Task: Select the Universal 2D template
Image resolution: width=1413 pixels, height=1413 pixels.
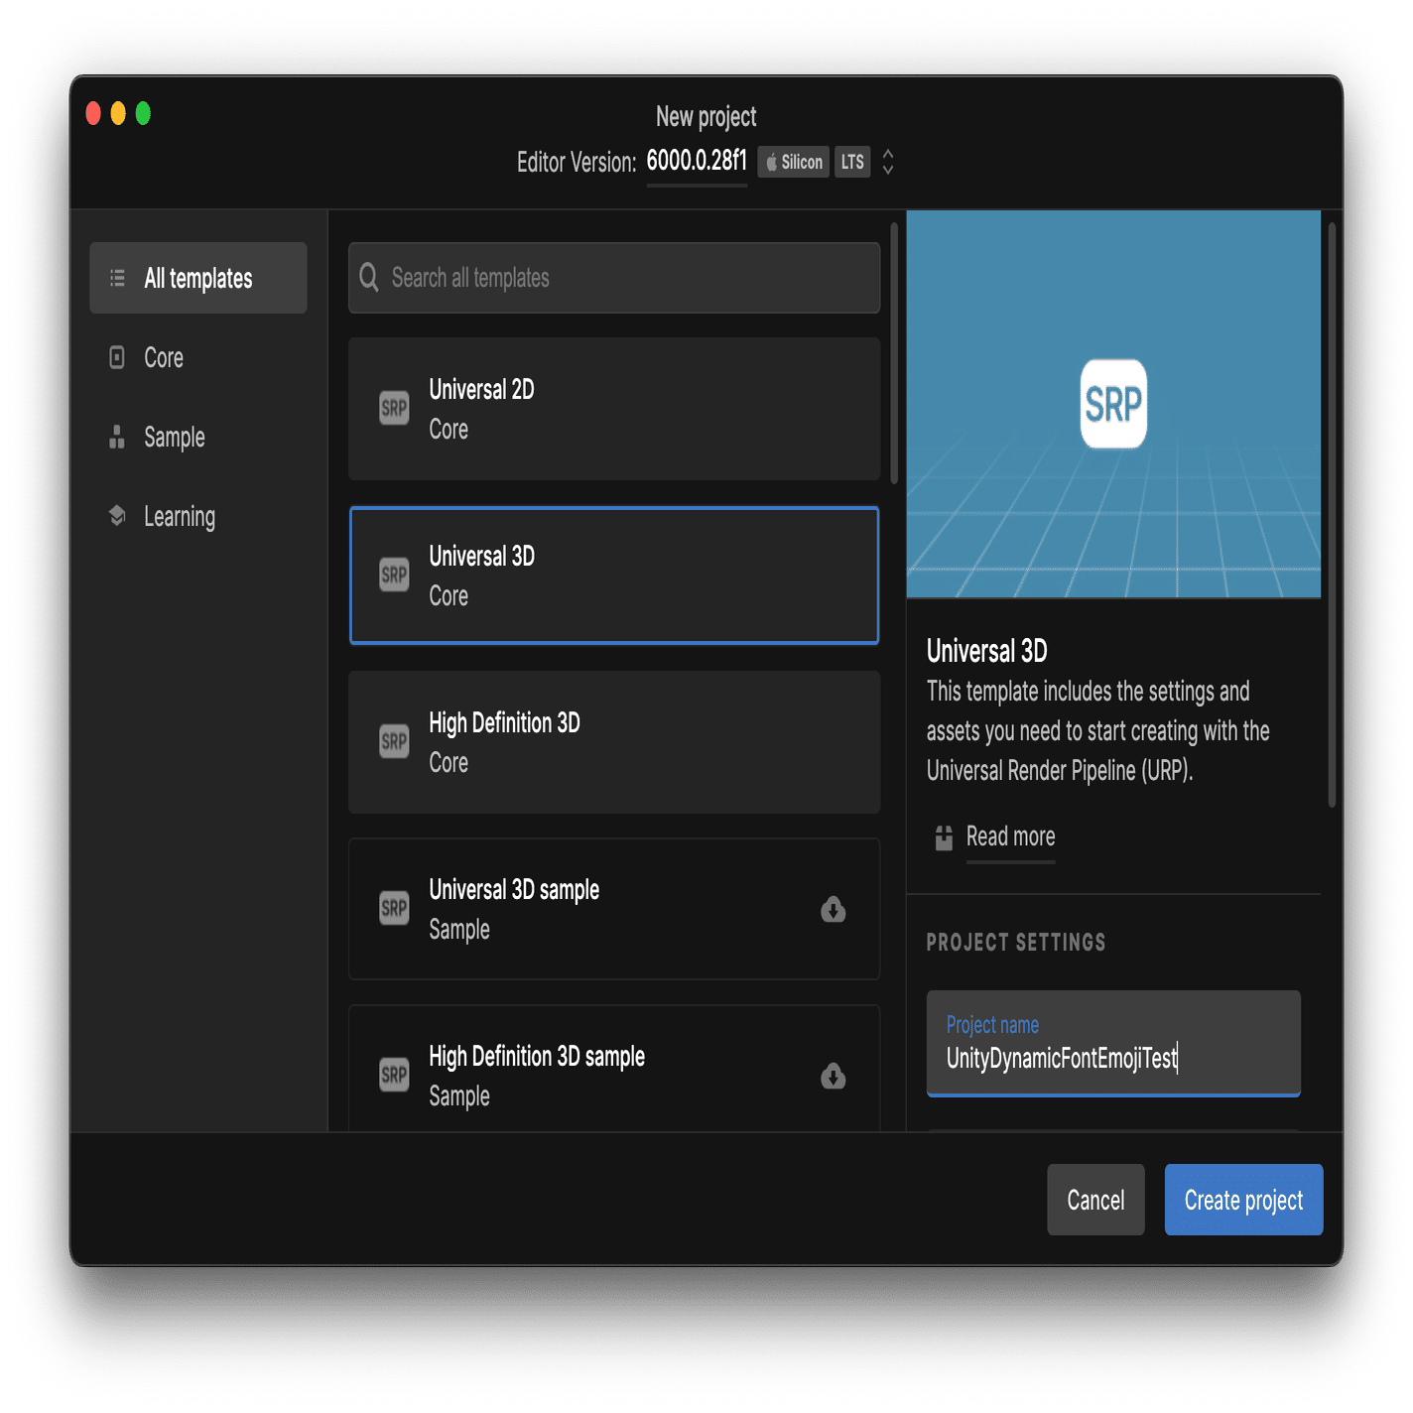Action: pos(614,409)
